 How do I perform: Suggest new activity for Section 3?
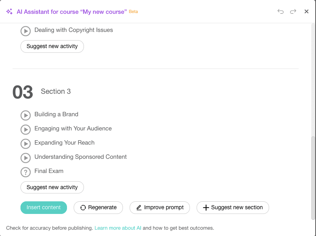pos(52,187)
